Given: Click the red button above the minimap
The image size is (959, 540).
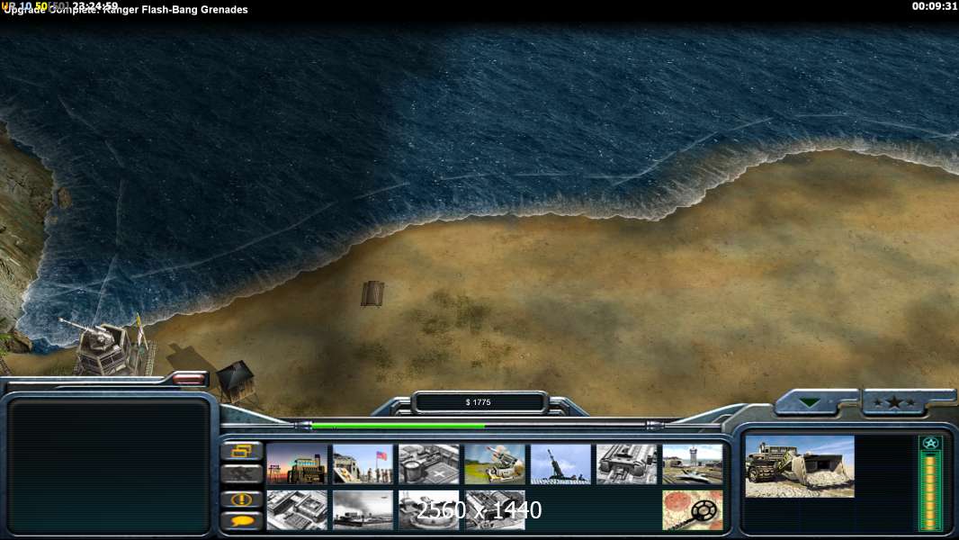Looking at the screenshot, I should click(x=189, y=379).
